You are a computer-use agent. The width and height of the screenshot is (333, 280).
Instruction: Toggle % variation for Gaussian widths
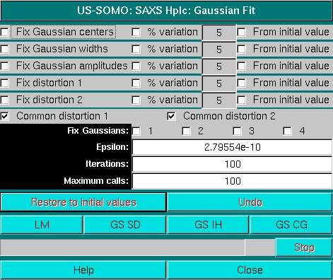pyautogui.click(x=136, y=49)
